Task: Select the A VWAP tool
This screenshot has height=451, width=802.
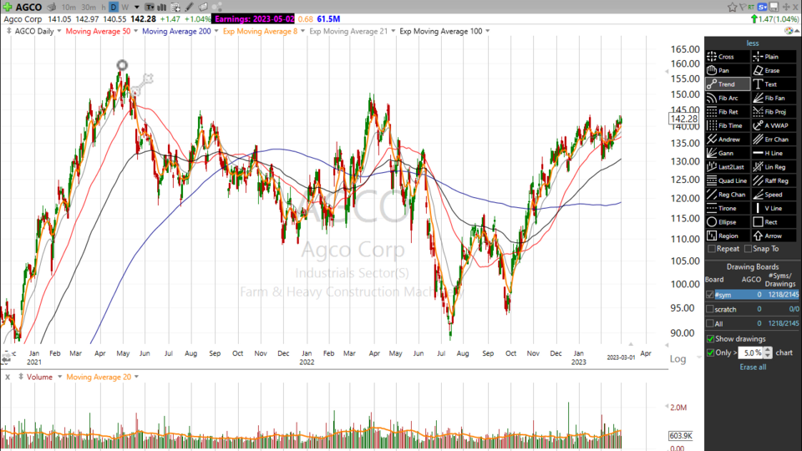Action: [x=774, y=126]
